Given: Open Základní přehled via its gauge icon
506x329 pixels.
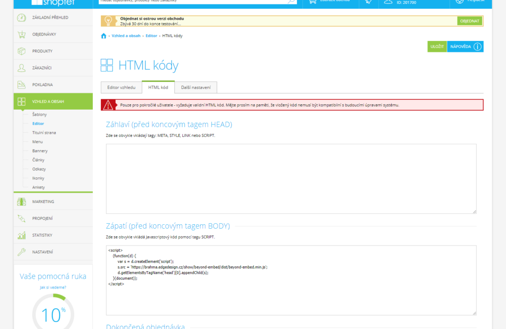Looking at the screenshot, I should pyautogui.click(x=22, y=18).
